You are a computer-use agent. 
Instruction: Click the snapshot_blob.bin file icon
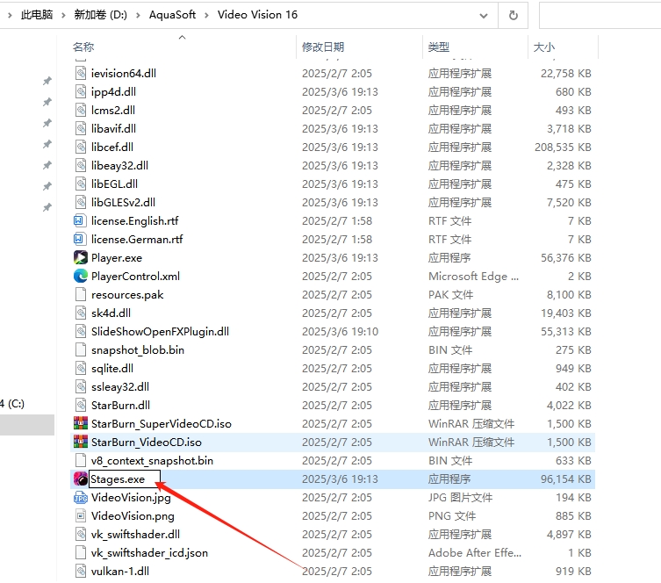pos(81,349)
